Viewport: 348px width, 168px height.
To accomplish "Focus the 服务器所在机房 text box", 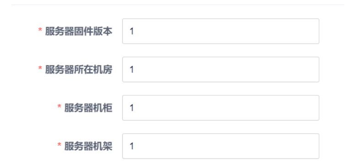I will (x=221, y=69).
